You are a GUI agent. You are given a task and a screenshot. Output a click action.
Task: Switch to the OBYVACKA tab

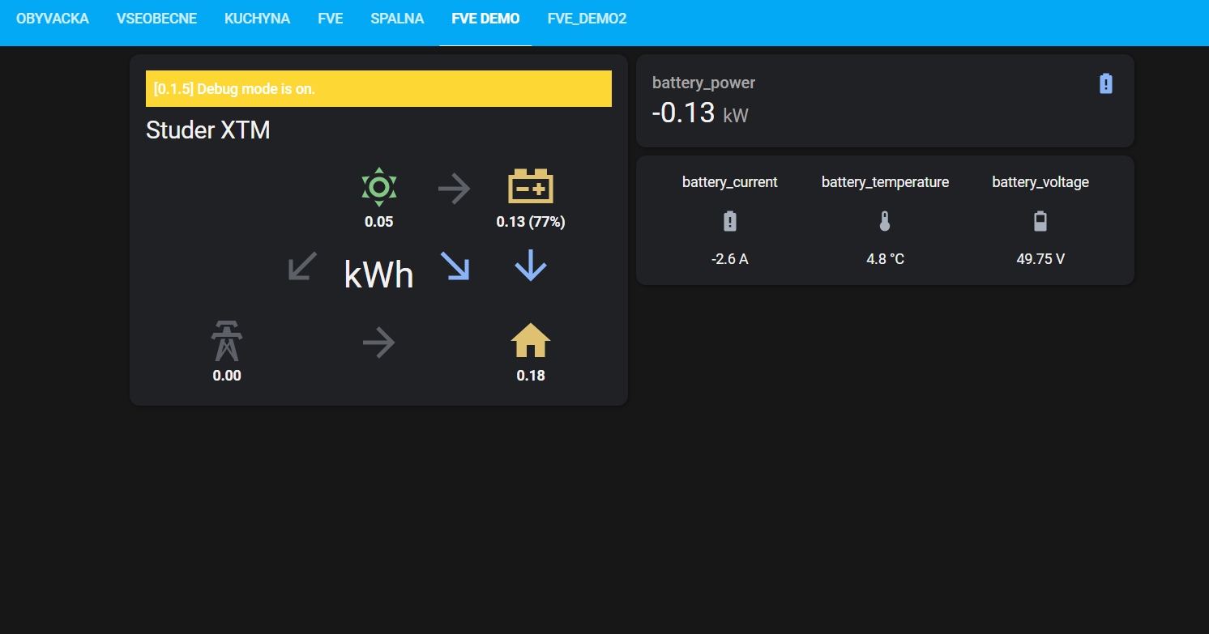point(53,19)
